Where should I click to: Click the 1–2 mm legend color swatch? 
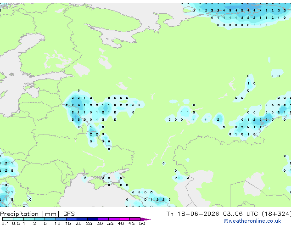(29, 219)
